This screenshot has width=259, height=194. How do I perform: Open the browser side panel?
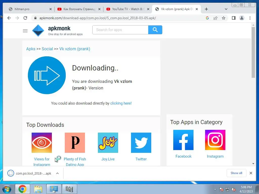pyautogui.click(x=233, y=18)
